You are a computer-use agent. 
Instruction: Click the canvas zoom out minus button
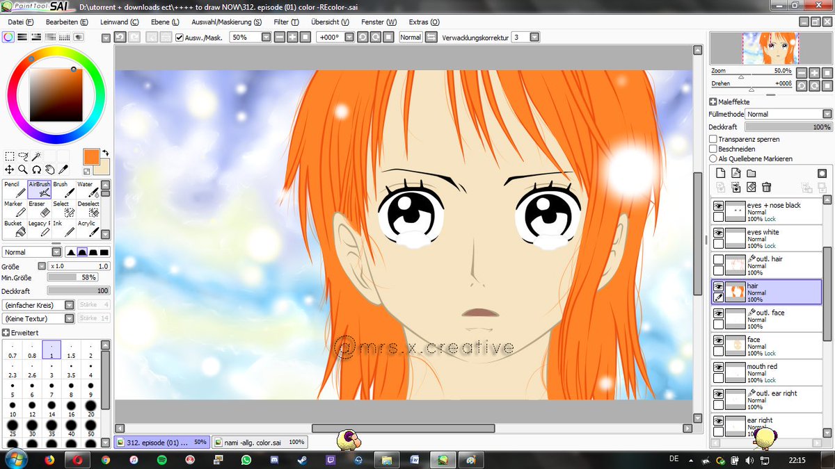click(279, 37)
